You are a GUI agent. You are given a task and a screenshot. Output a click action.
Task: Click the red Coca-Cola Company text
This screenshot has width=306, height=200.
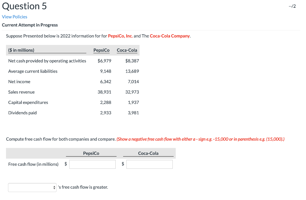[x=170, y=36]
